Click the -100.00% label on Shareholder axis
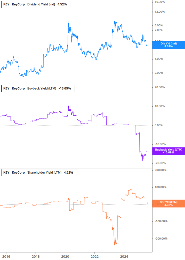This screenshot has width=185, height=260. click(161, 221)
